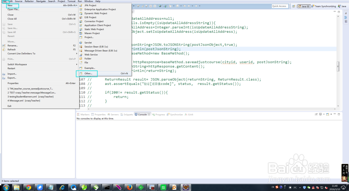Click the Import icon in File menu

click(x=4, y=74)
